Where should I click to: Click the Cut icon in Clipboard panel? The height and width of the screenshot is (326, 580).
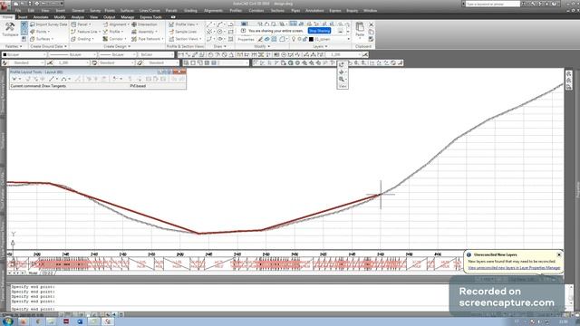[371, 24]
